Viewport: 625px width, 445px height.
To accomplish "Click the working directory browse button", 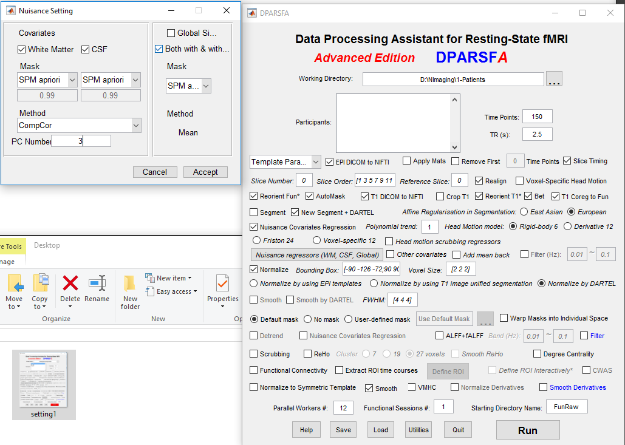I will click(x=554, y=79).
